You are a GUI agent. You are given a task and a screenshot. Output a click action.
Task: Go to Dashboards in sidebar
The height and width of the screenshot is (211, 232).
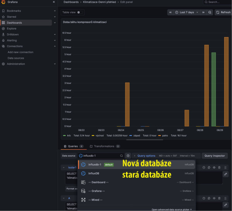click(x=14, y=23)
